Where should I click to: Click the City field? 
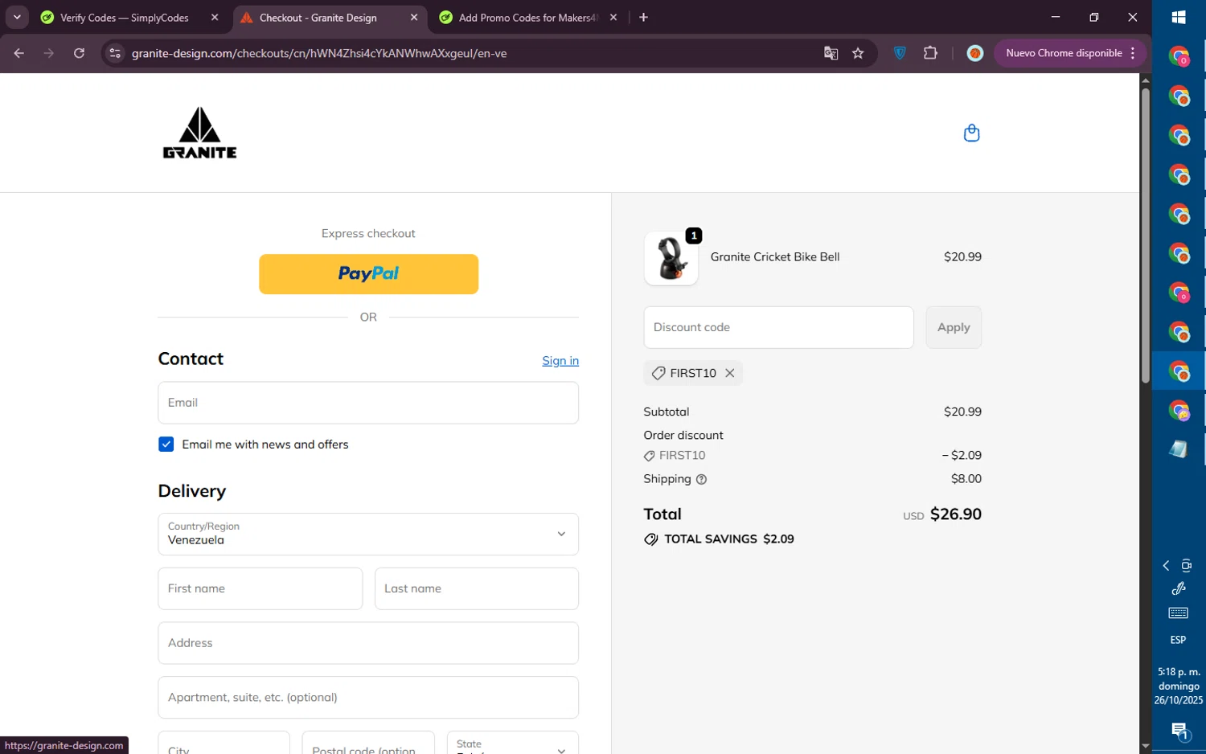(x=224, y=744)
